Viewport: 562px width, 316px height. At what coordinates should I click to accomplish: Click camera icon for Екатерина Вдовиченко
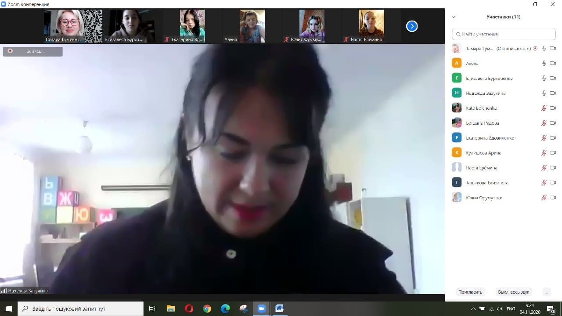click(x=553, y=138)
